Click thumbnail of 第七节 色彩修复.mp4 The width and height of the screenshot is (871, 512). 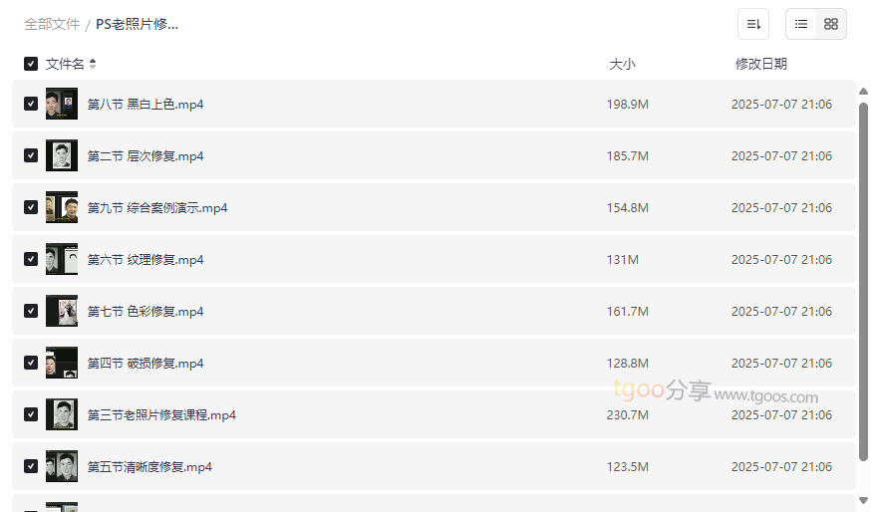coord(62,311)
